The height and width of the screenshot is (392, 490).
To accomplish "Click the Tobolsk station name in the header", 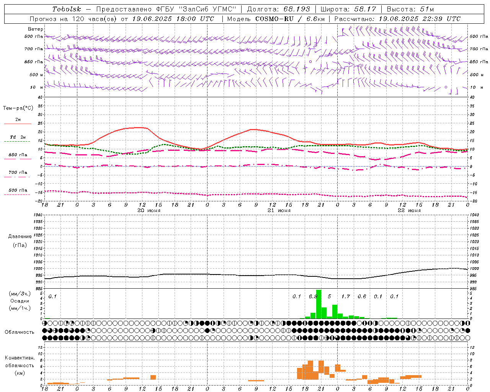I will (x=67, y=9).
